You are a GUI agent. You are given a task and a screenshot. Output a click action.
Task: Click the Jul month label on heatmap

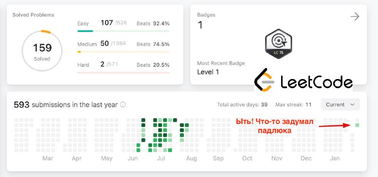click(x=161, y=159)
